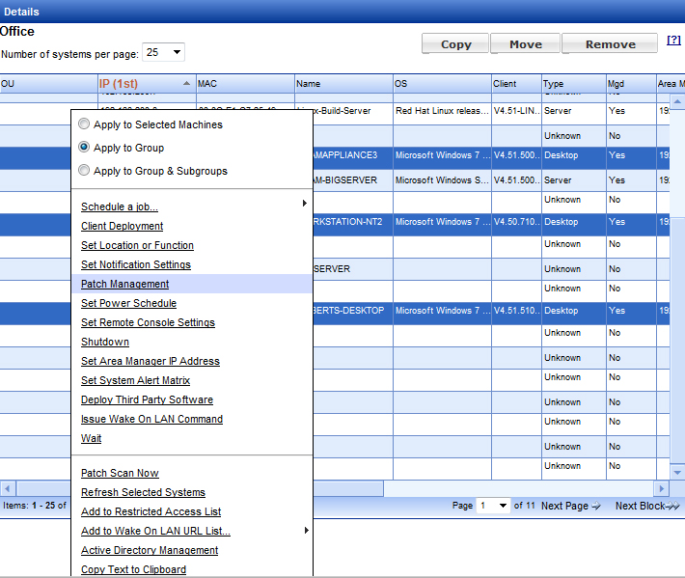
Task: Open the systems per page dropdown
Action: point(163,53)
